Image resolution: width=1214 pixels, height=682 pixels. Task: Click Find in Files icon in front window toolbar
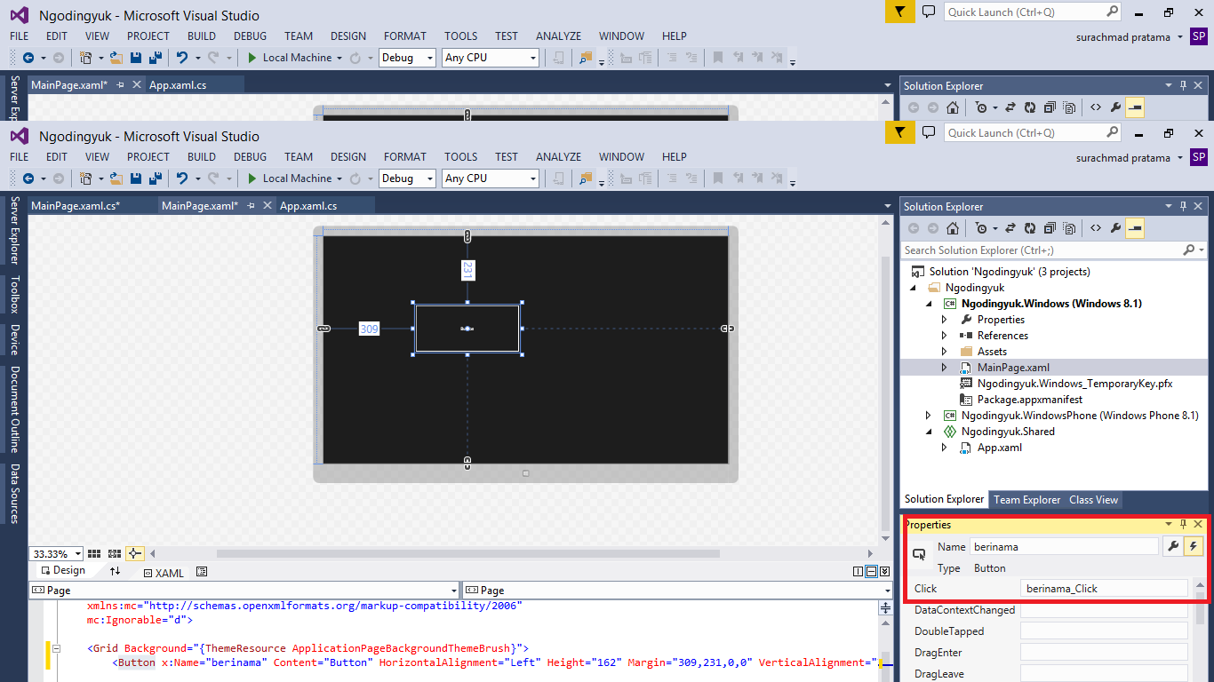(585, 178)
